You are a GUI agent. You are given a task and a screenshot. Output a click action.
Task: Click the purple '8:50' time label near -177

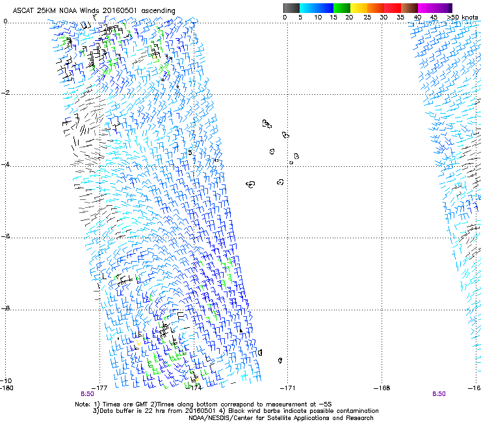click(88, 394)
